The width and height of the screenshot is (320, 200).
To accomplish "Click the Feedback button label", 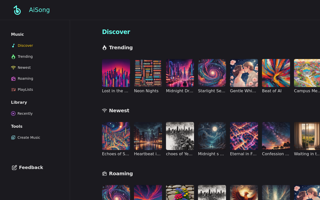I will [31, 167].
